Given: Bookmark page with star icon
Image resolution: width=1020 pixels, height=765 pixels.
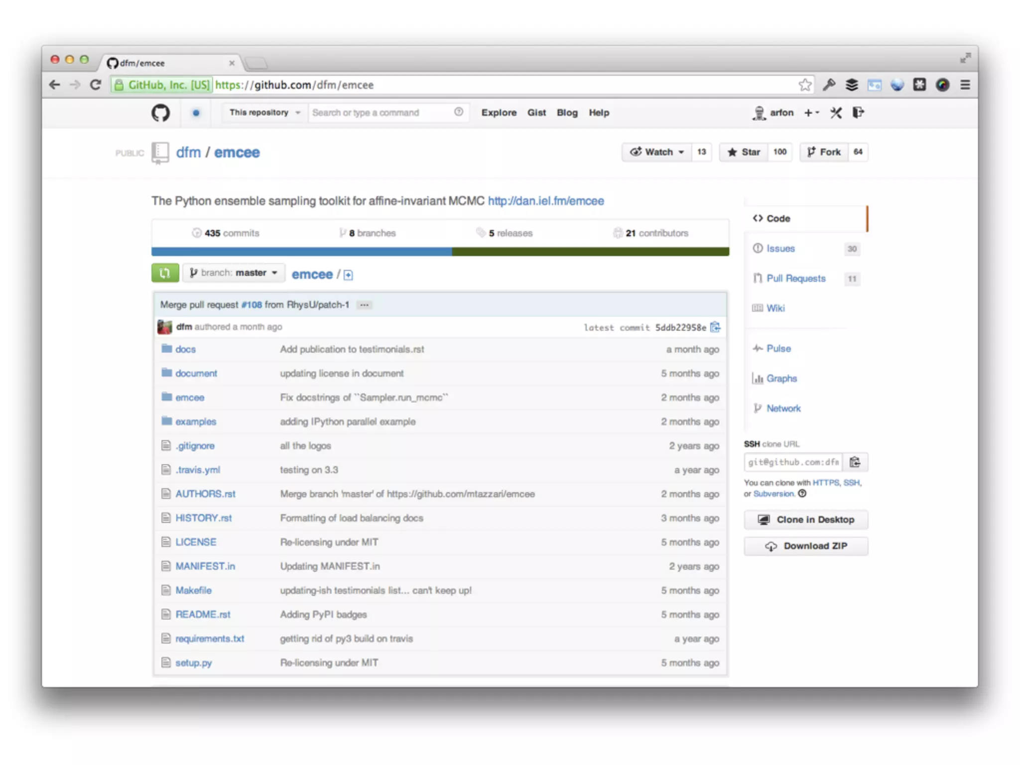Looking at the screenshot, I should pyautogui.click(x=804, y=85).
